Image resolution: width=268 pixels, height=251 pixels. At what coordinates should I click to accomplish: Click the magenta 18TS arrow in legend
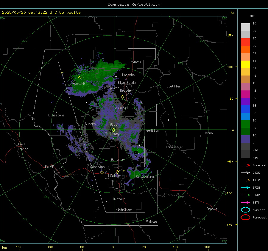(x=245, y=203)
